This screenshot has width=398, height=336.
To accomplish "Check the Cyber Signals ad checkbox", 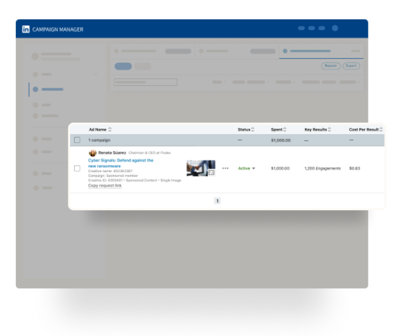I will 77,169.
